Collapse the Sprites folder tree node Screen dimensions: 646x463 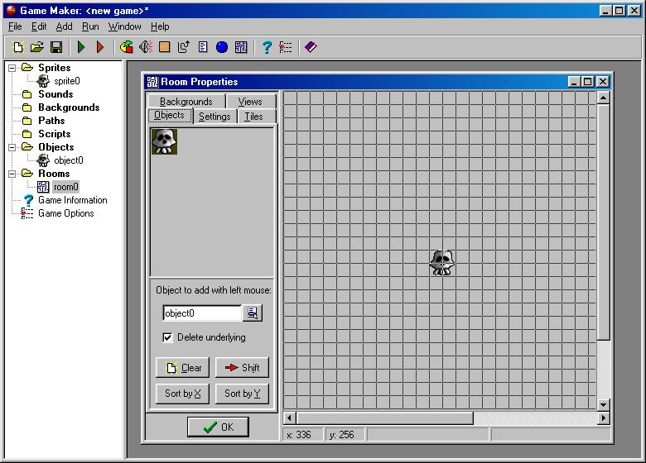[12, 68]
